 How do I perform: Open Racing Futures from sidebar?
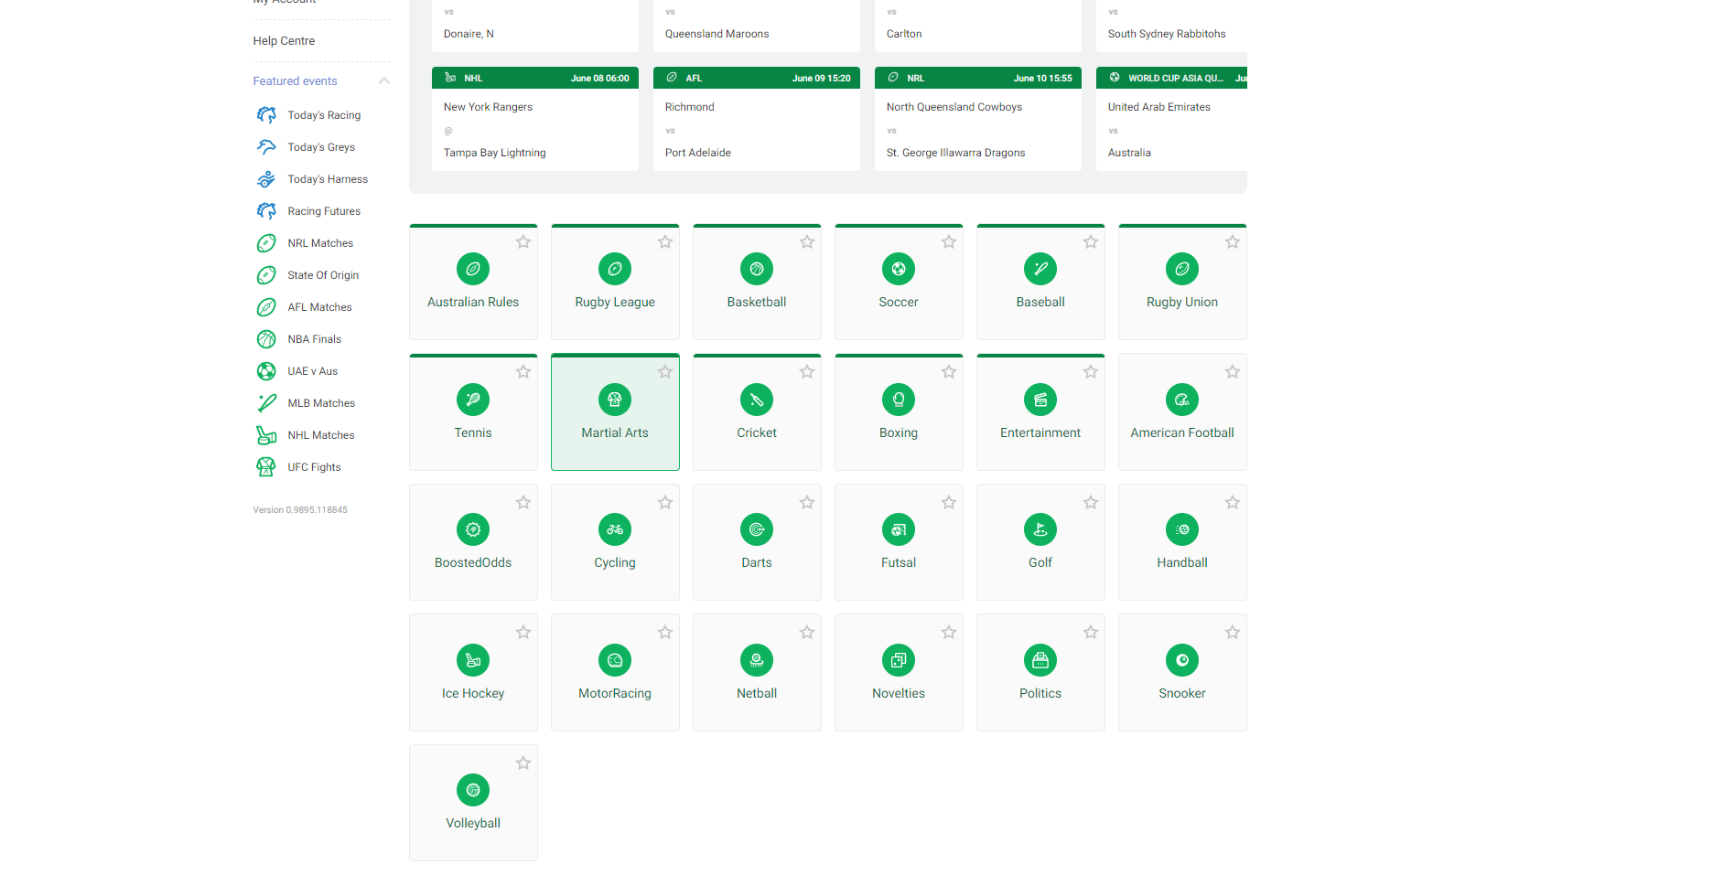pyautogui.click(x=322, y=211)
